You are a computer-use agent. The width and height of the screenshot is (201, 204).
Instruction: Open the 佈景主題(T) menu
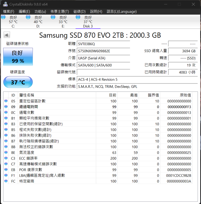(60, 12)
